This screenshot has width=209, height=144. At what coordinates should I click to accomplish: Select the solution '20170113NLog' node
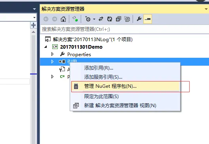pos(93,40)
